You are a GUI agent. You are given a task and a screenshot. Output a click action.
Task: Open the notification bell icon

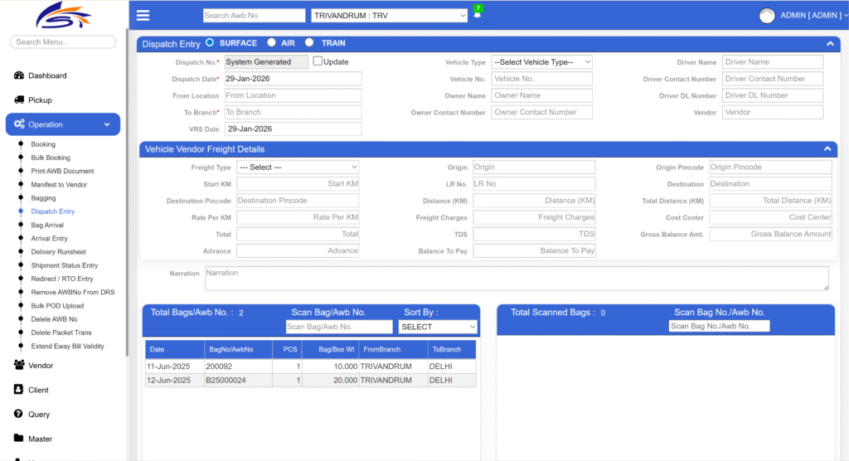478,15
